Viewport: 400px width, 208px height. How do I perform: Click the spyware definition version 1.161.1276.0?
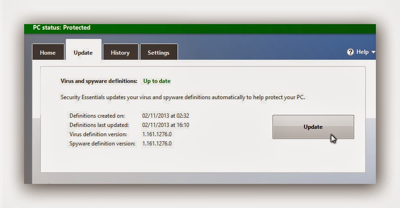coord(157,144)
